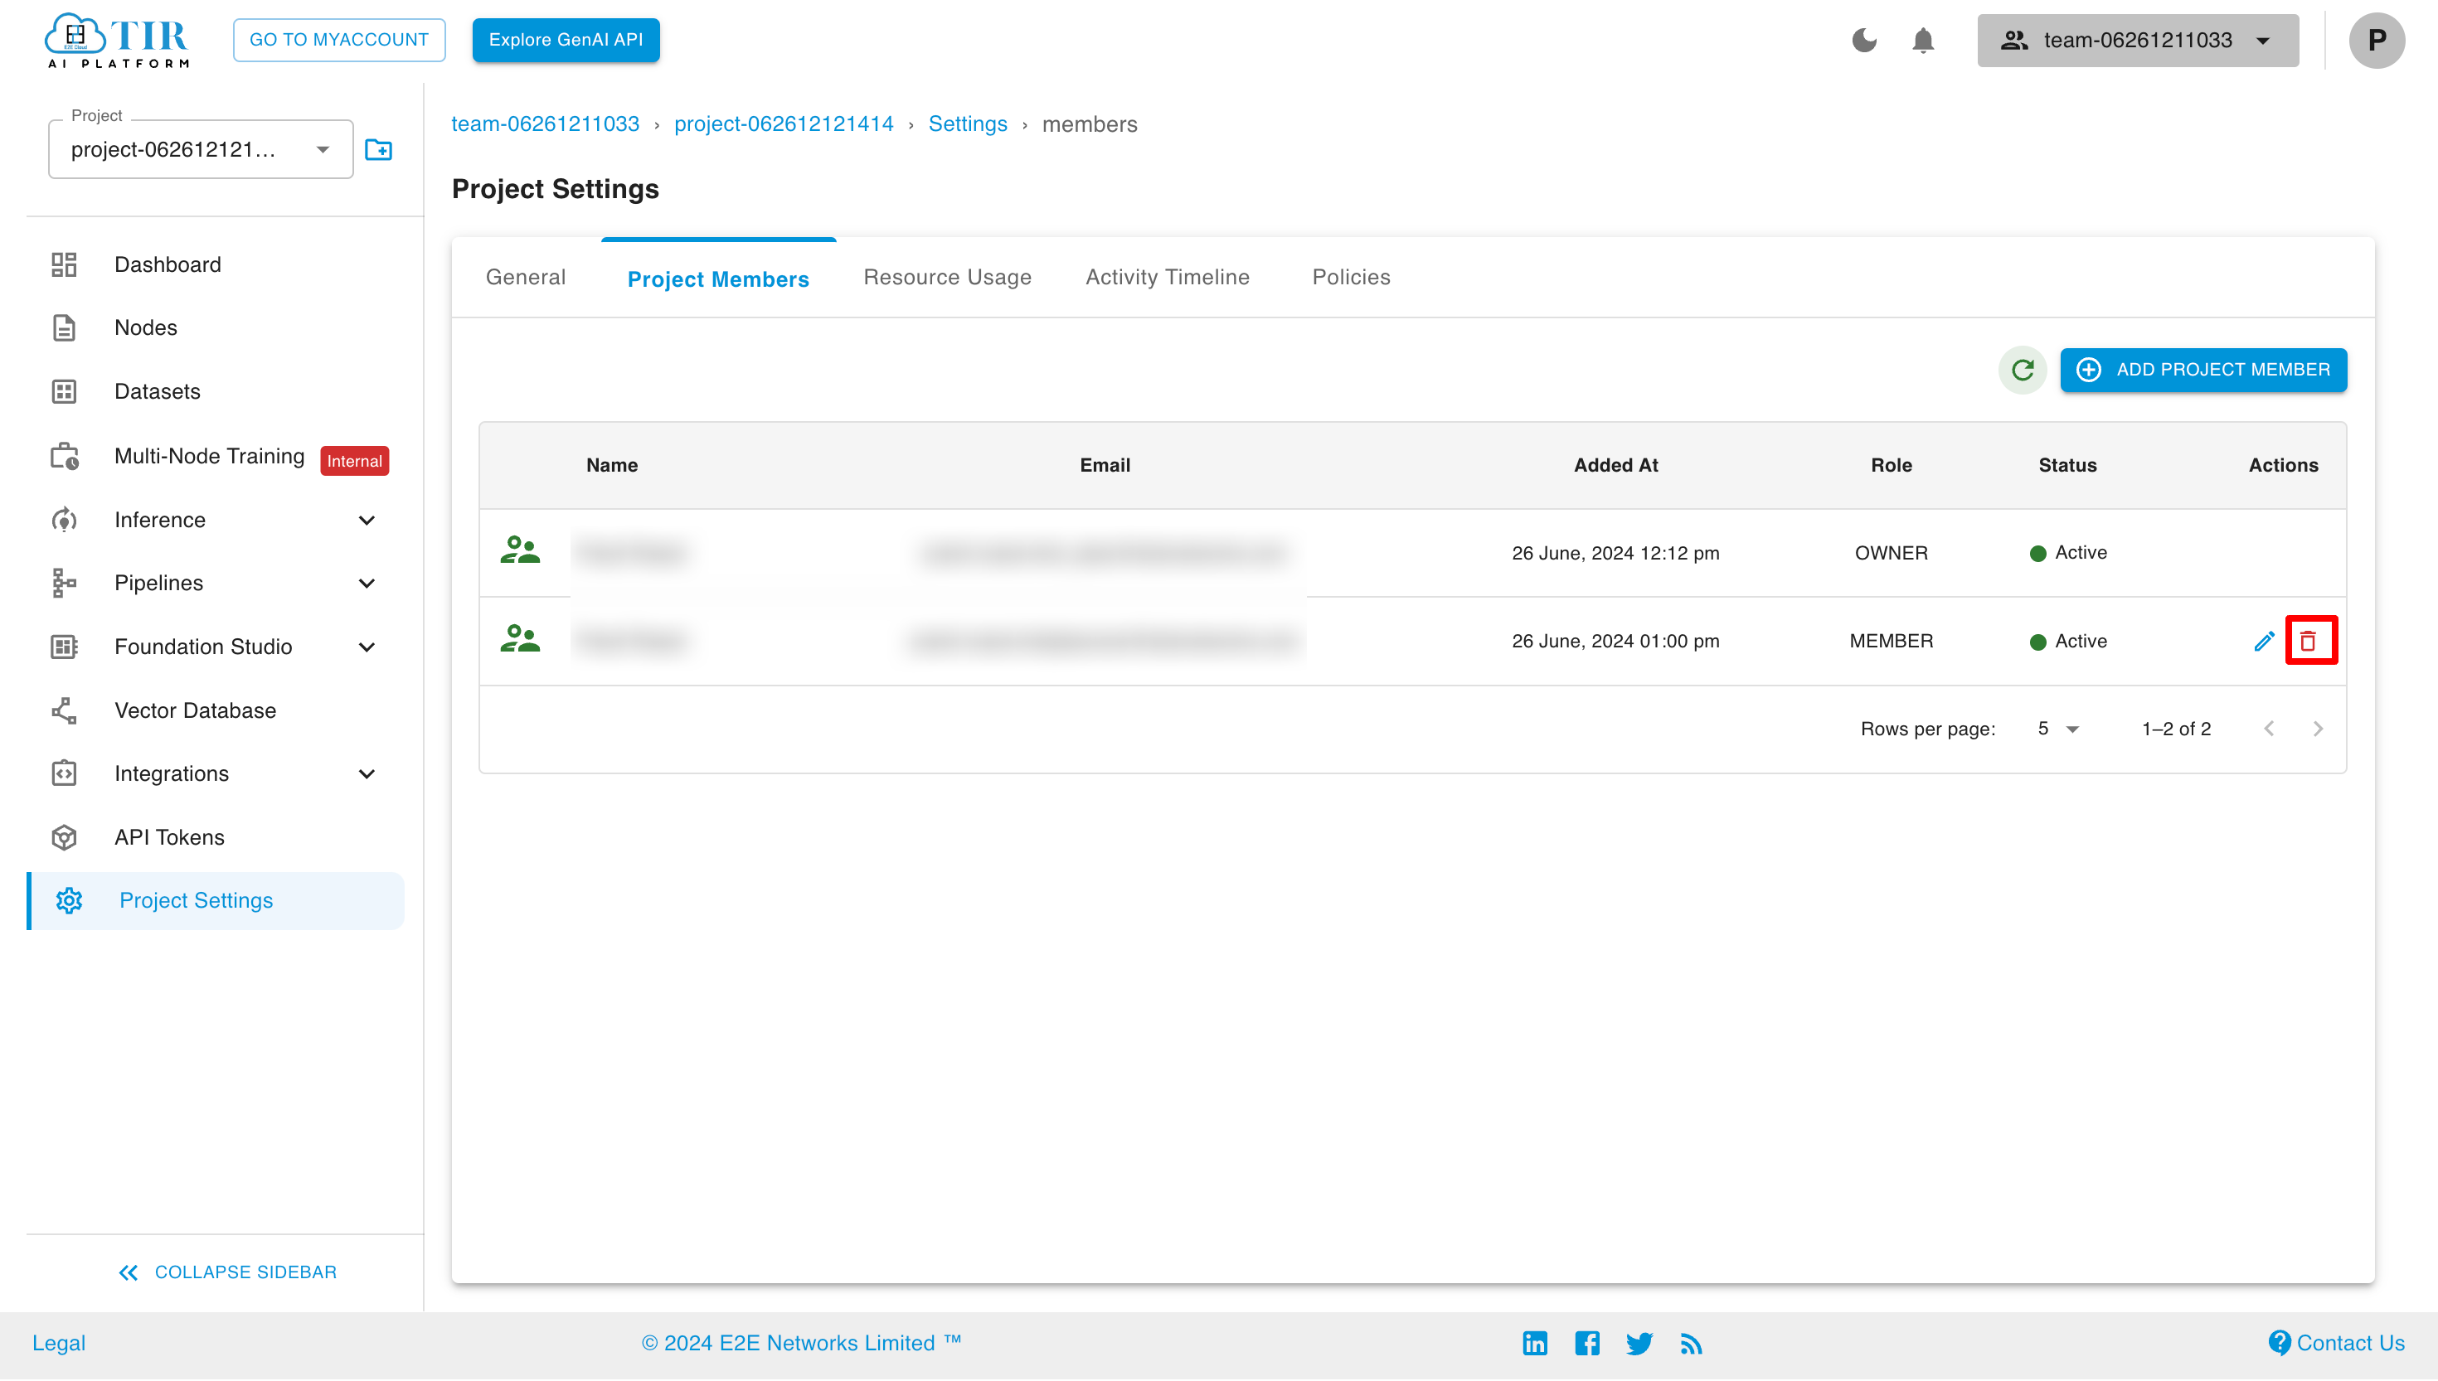Screen dimensions: 2438x1381
Task: Switch to the Resource Usage tab
Action: coord(947,277)
